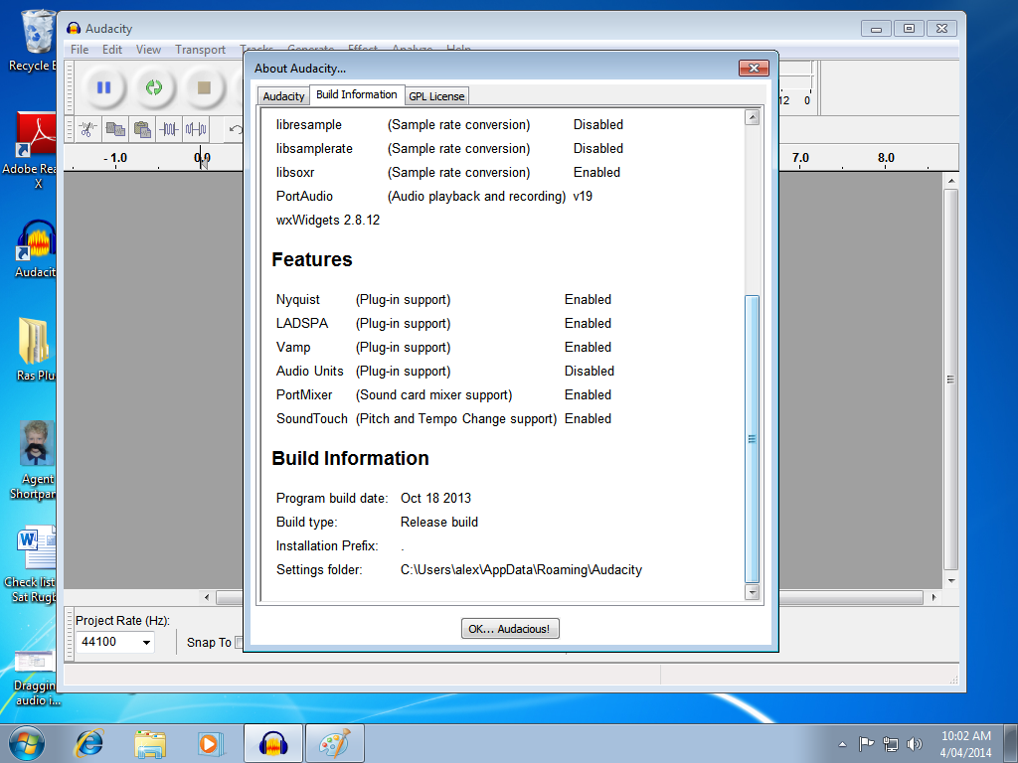Click the PortAudio row label
The image size is (1018, 763).
pyautogui.click(x=304, y=197)
